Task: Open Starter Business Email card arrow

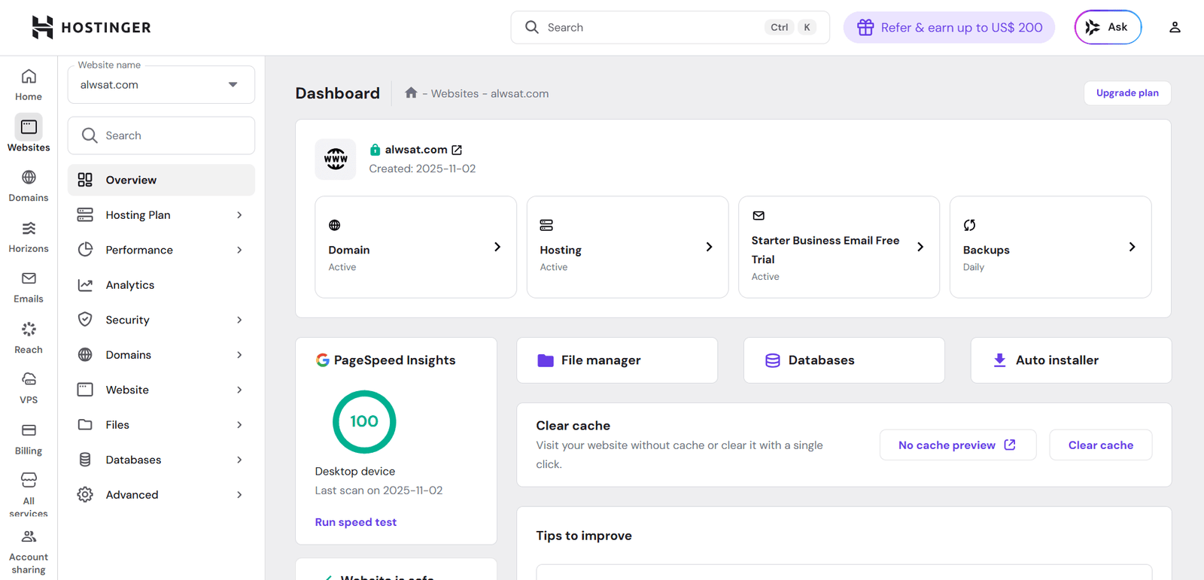Action: coord(920,247)
